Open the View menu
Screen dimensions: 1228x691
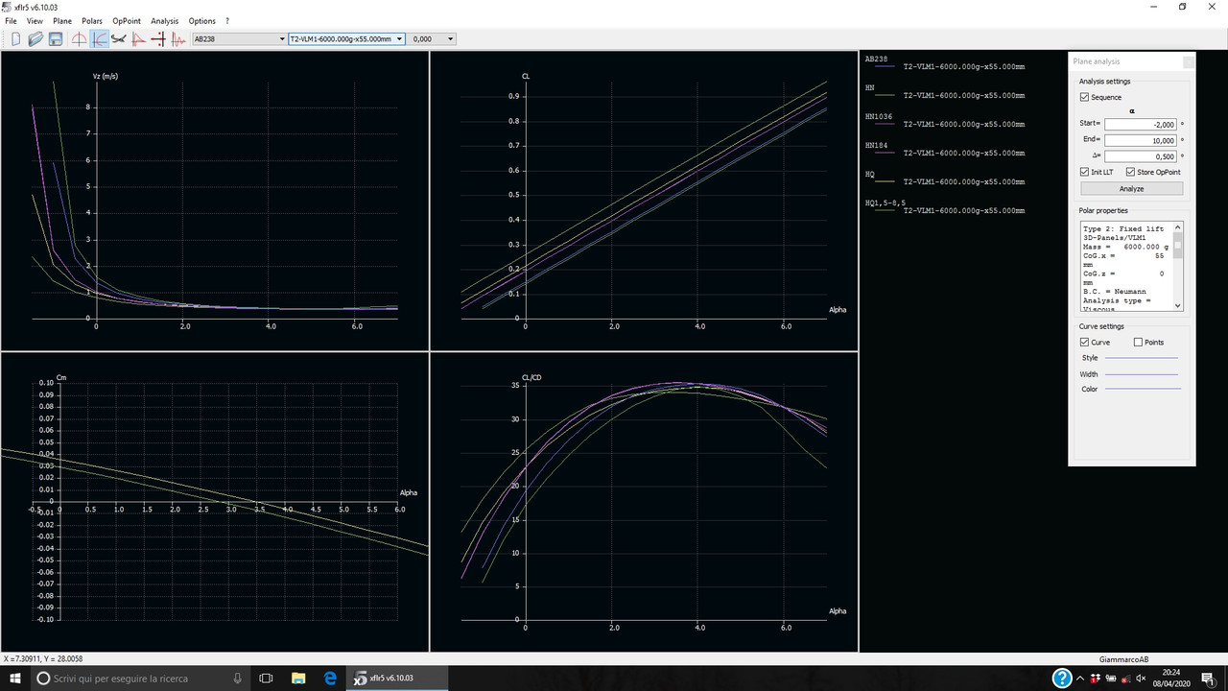point(35,21)
